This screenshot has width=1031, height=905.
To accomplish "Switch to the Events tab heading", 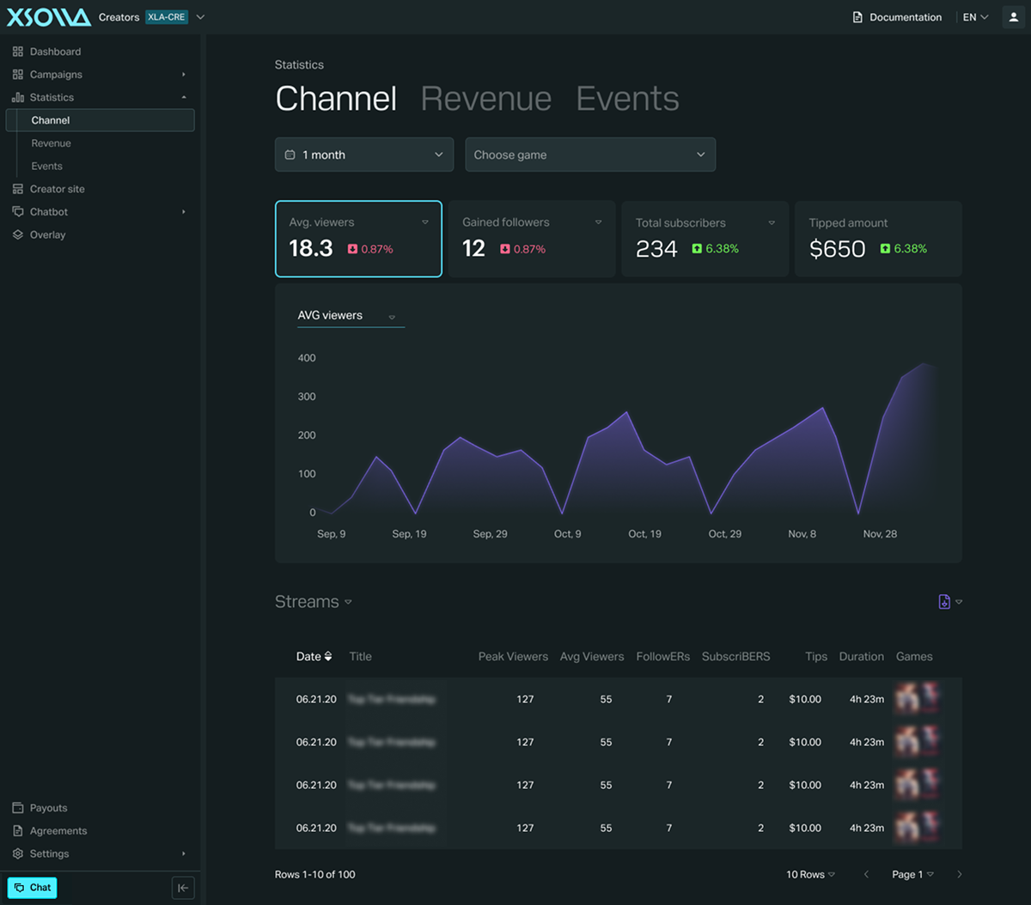I will coord(627,99).
